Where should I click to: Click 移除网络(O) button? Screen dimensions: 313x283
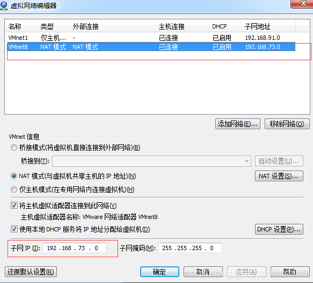[x=287, y=124]
